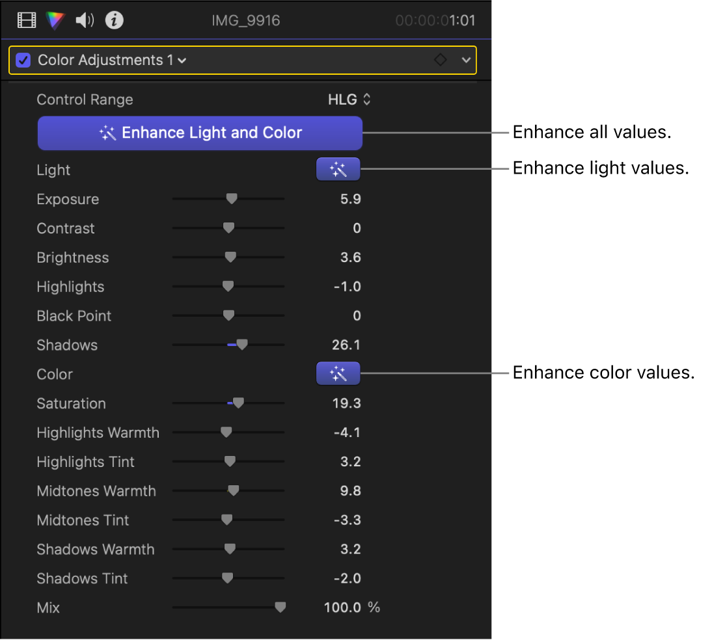Viewport: 712px width, 640px height.
Task: Disable the Color Adjustments 1 effect checkbox
Action: click(x=24, y=59)
